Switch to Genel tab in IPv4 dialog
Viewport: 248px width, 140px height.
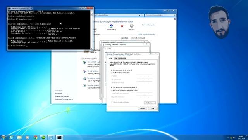pyautogui.click(x=110, y=58)
